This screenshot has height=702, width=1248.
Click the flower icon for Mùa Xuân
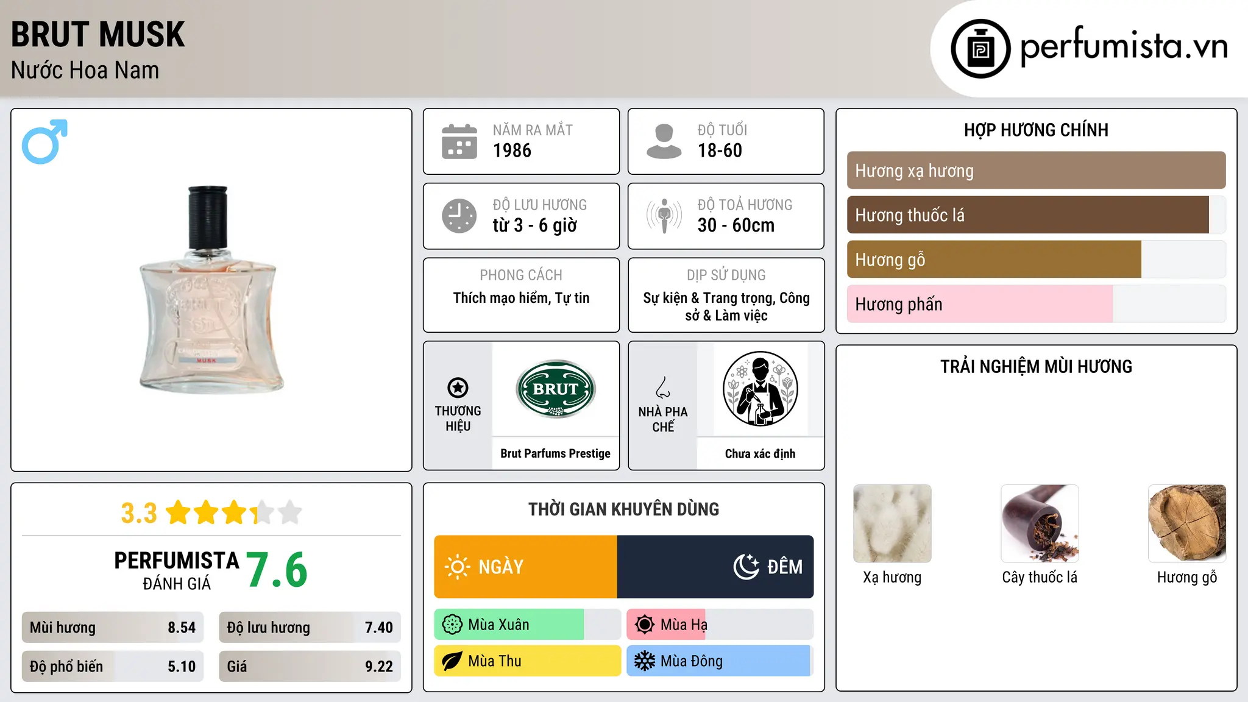(452, 625)
